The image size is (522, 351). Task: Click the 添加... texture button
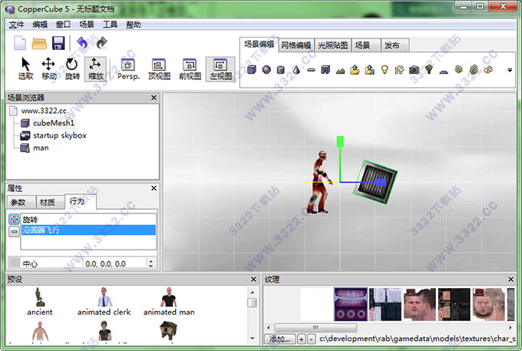pos(279,339)
